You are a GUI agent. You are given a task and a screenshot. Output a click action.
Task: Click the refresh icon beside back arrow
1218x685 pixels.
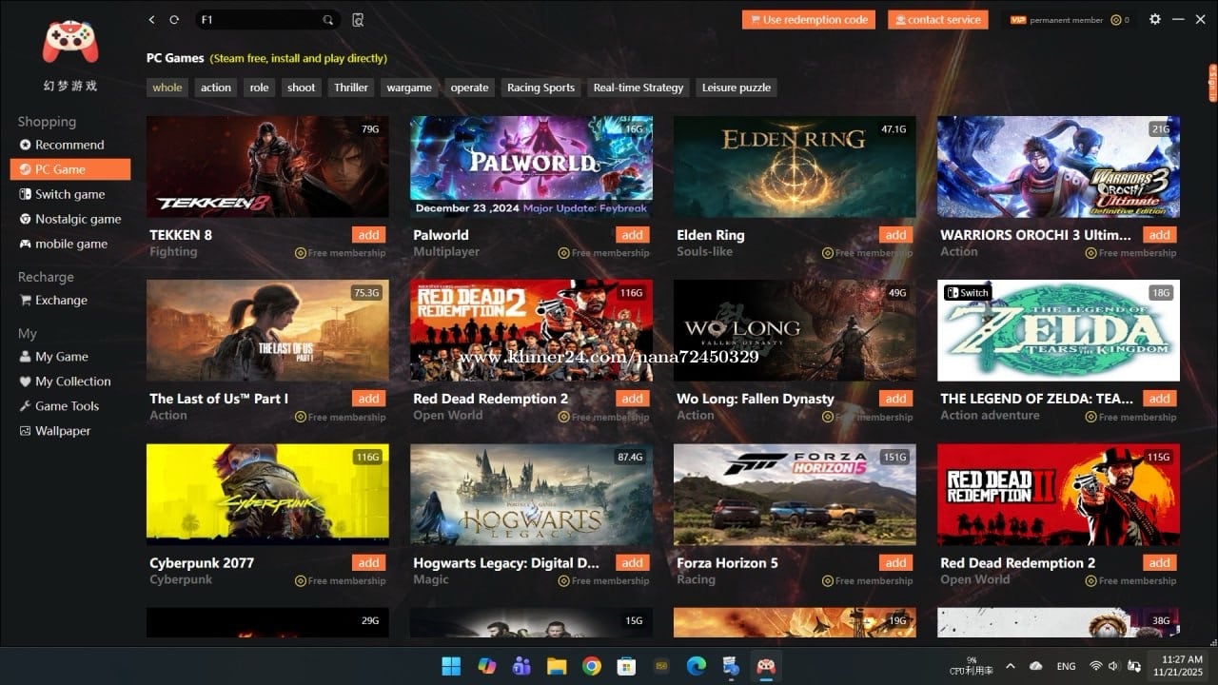coord(174,20)
